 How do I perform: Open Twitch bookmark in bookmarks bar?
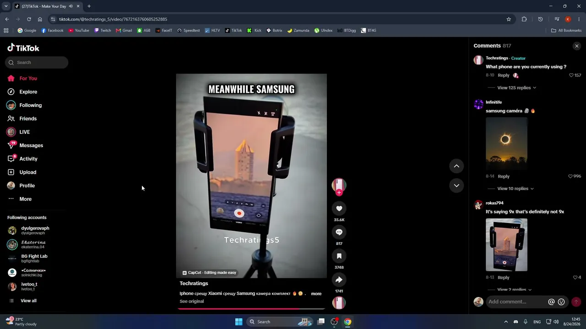coord(103,31)
